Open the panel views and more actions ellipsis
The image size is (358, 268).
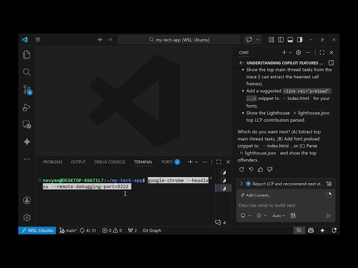(x=205, y=162)
